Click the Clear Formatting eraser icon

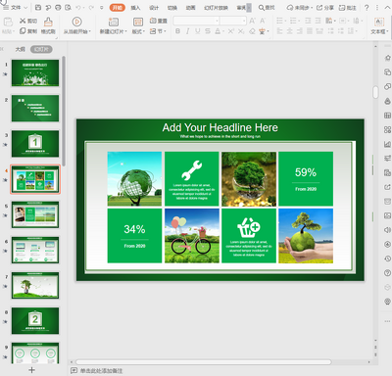pos(252,31)
